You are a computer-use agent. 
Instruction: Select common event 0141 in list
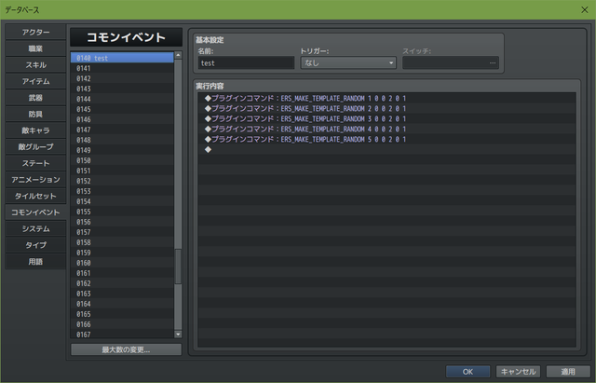click(122, 68)
